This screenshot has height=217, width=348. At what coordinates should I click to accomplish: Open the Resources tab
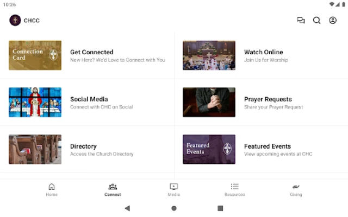click(234, 189)
